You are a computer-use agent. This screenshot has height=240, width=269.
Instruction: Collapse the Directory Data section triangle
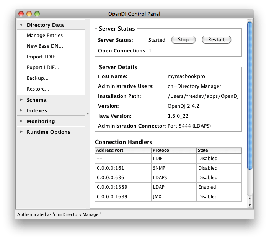pyautogui.click(x=21, y=25)
